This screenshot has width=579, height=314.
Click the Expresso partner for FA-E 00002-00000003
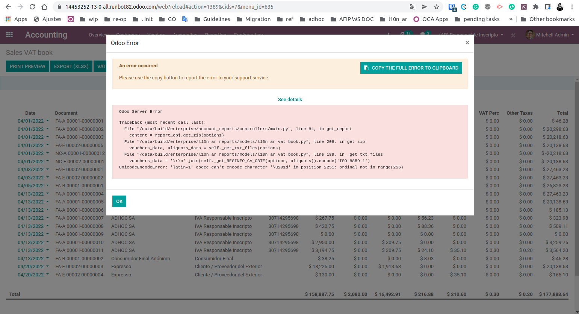pos(121,266)
